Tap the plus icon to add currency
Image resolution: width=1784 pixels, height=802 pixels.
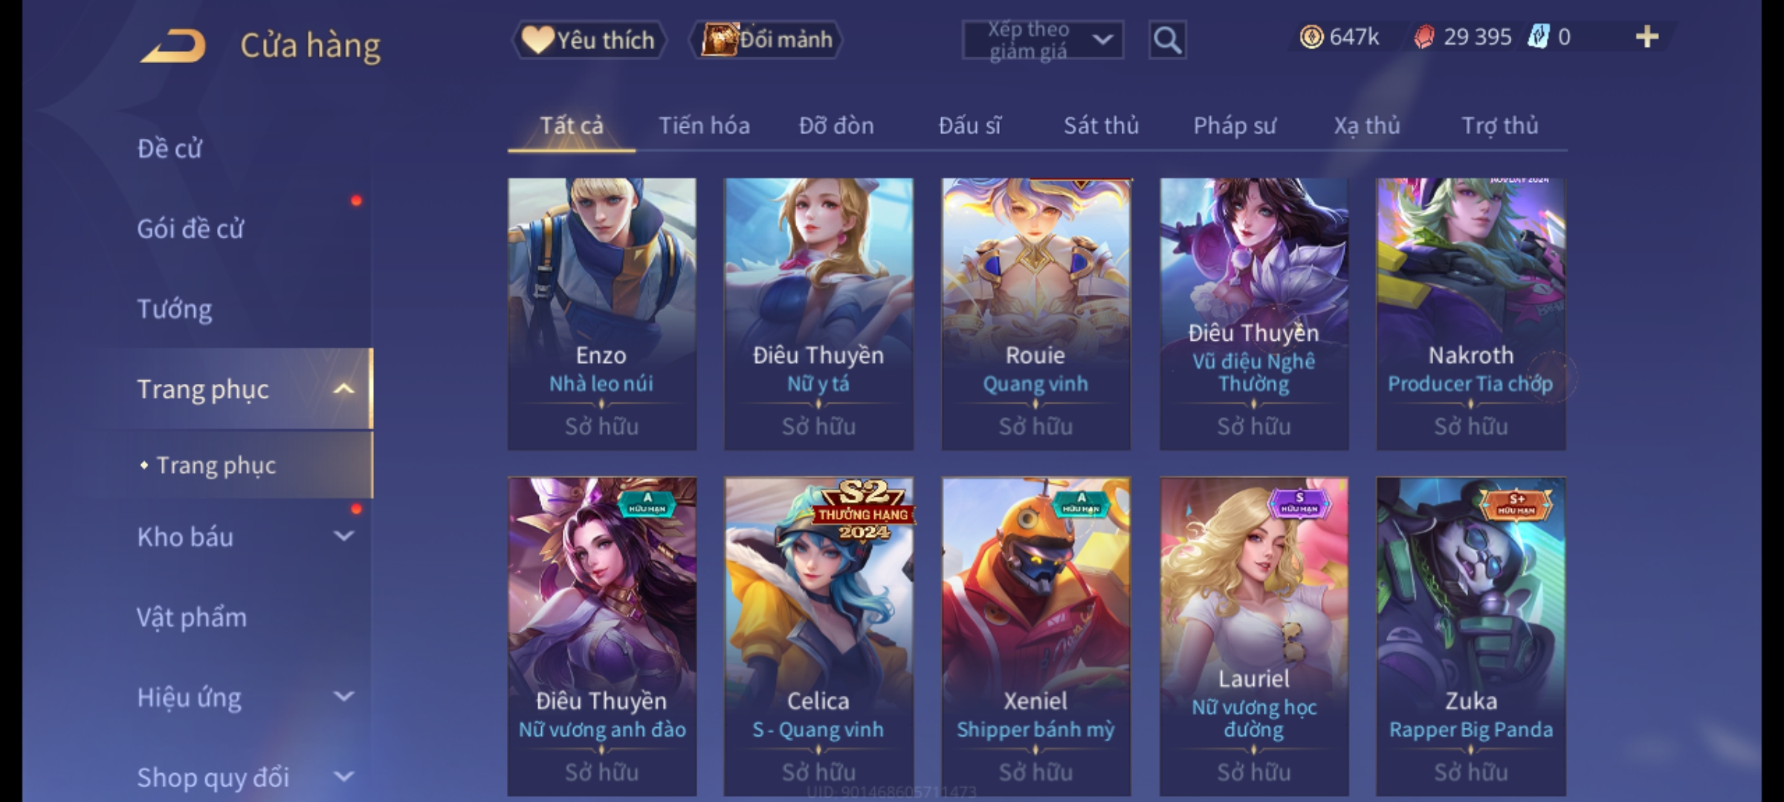coord(1647,37)
